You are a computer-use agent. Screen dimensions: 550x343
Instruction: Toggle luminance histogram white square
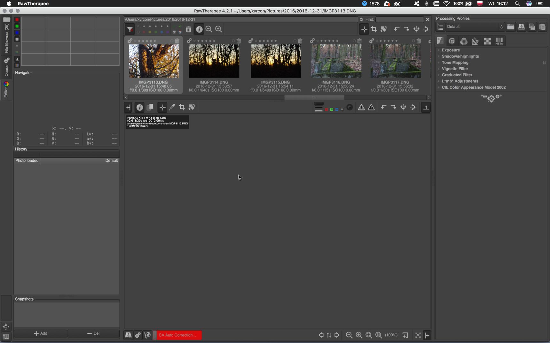pos(17,39)
